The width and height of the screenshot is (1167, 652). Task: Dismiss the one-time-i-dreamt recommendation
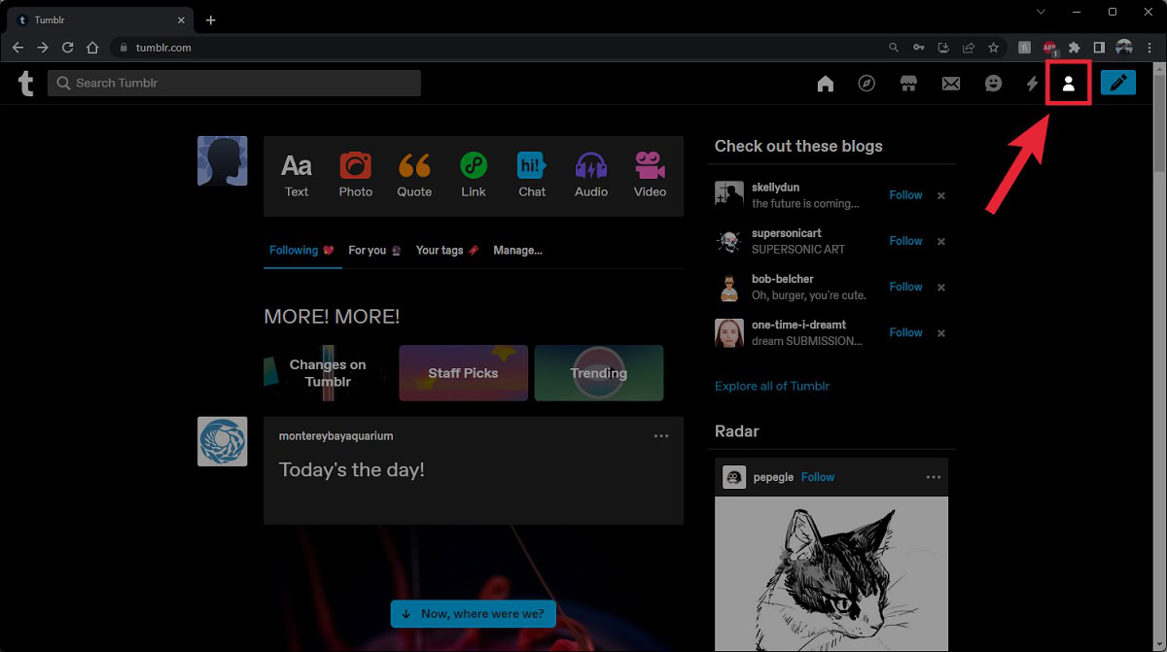point(940,332)
